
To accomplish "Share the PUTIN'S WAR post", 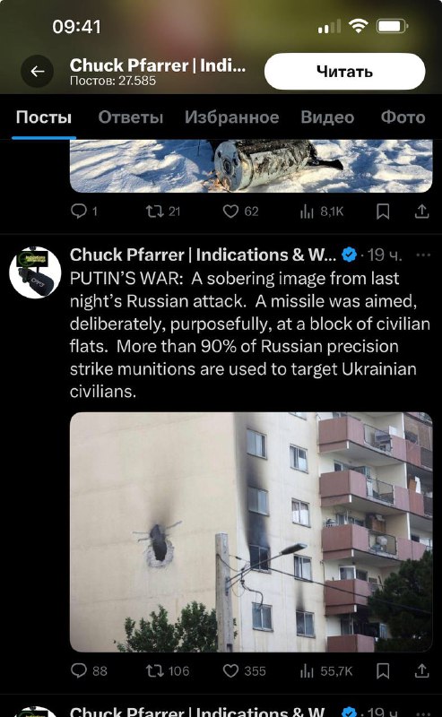I will pos(421,671).
